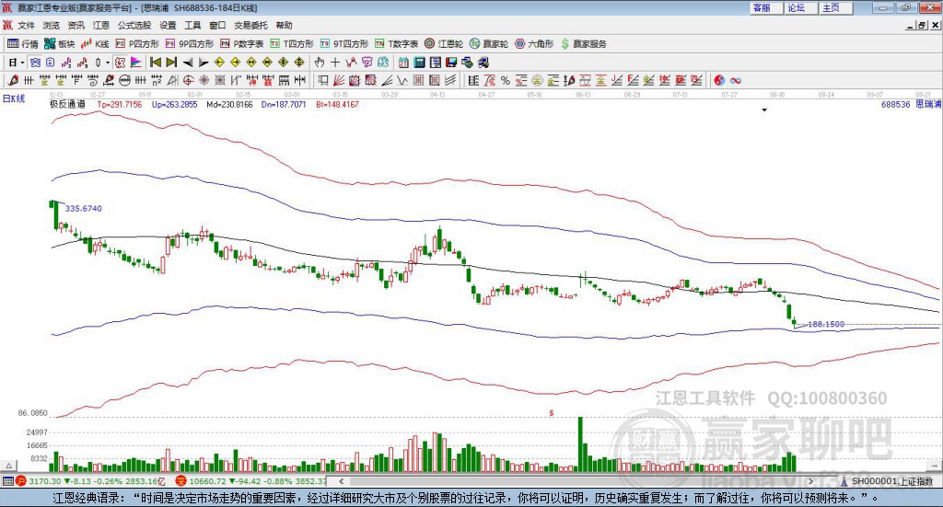Select the zigzag wave line tool
943x507 pixels.
(x=402, y=80)
